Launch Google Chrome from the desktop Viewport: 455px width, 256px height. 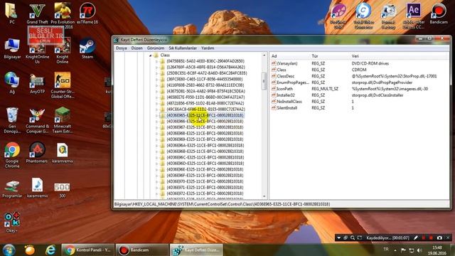(x=12, y=155)
